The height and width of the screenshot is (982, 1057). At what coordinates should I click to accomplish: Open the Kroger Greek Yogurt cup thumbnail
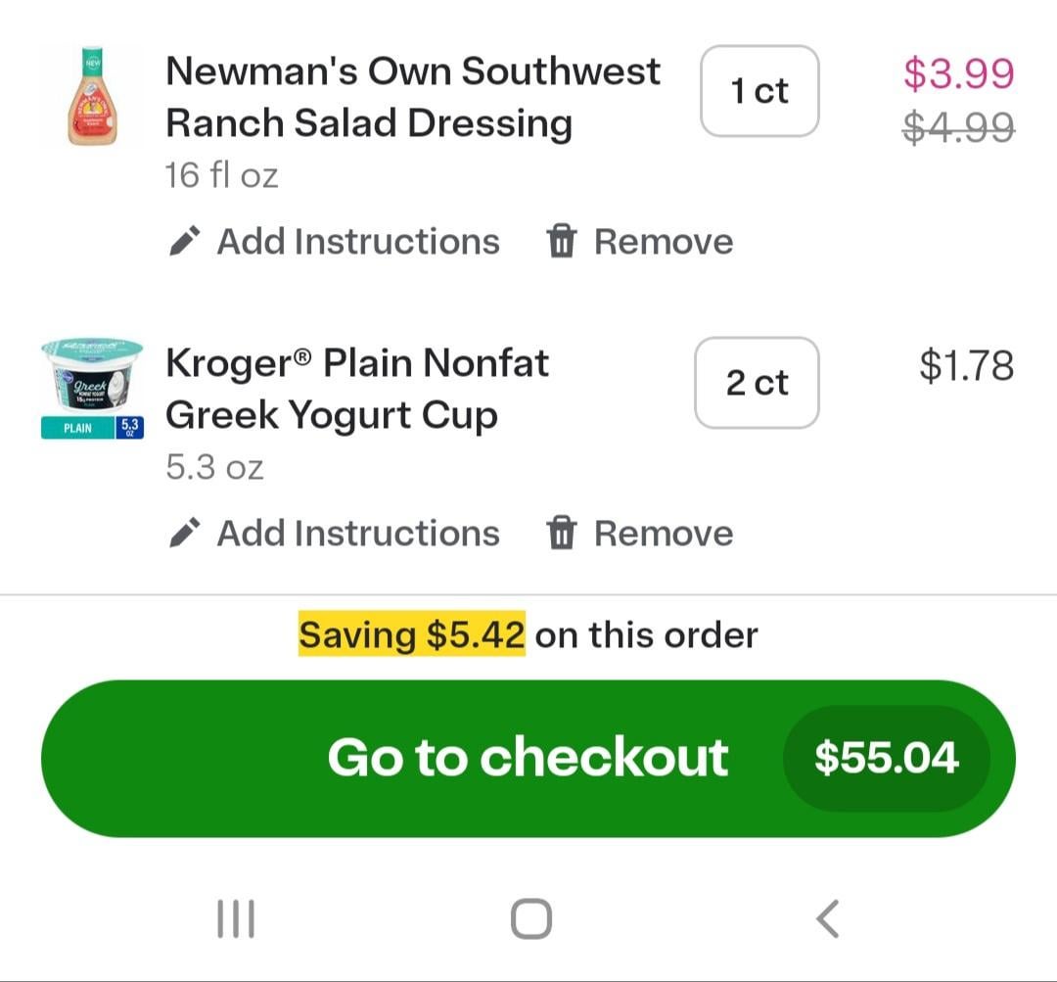(92, 389)
